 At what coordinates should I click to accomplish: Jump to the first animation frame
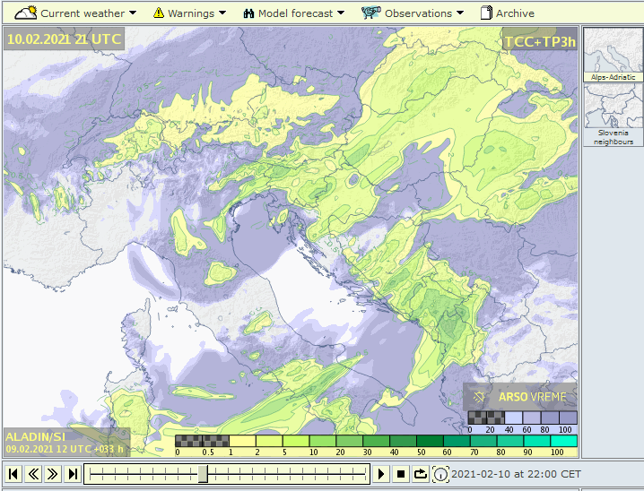[x=14, y=474]
